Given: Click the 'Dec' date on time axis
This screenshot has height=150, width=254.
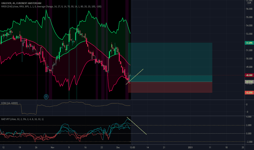Looking at the screenshot, I should (x=118, y=147).
